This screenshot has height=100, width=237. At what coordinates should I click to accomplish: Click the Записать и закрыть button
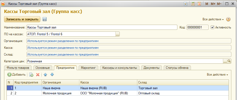click(x=22, y=19)
